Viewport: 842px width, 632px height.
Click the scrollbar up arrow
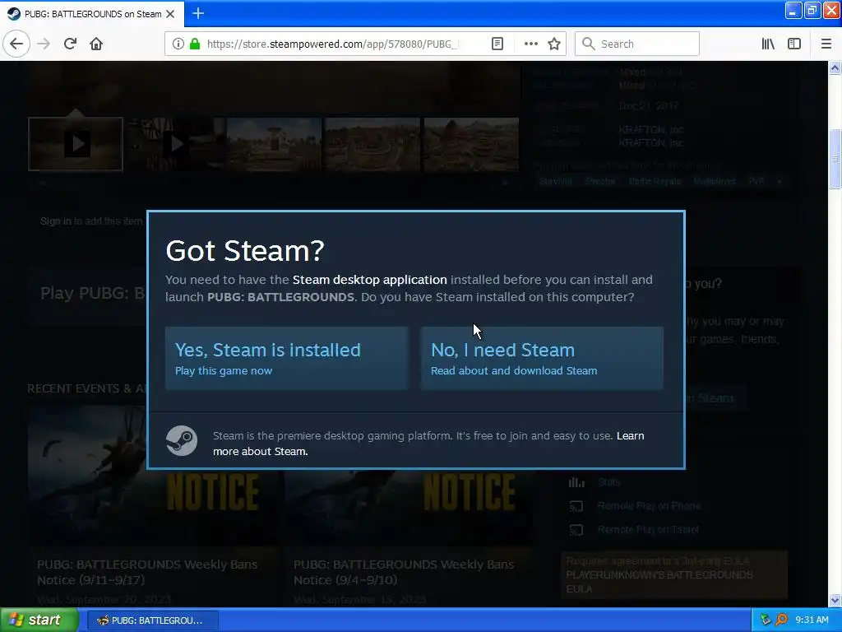835,67
